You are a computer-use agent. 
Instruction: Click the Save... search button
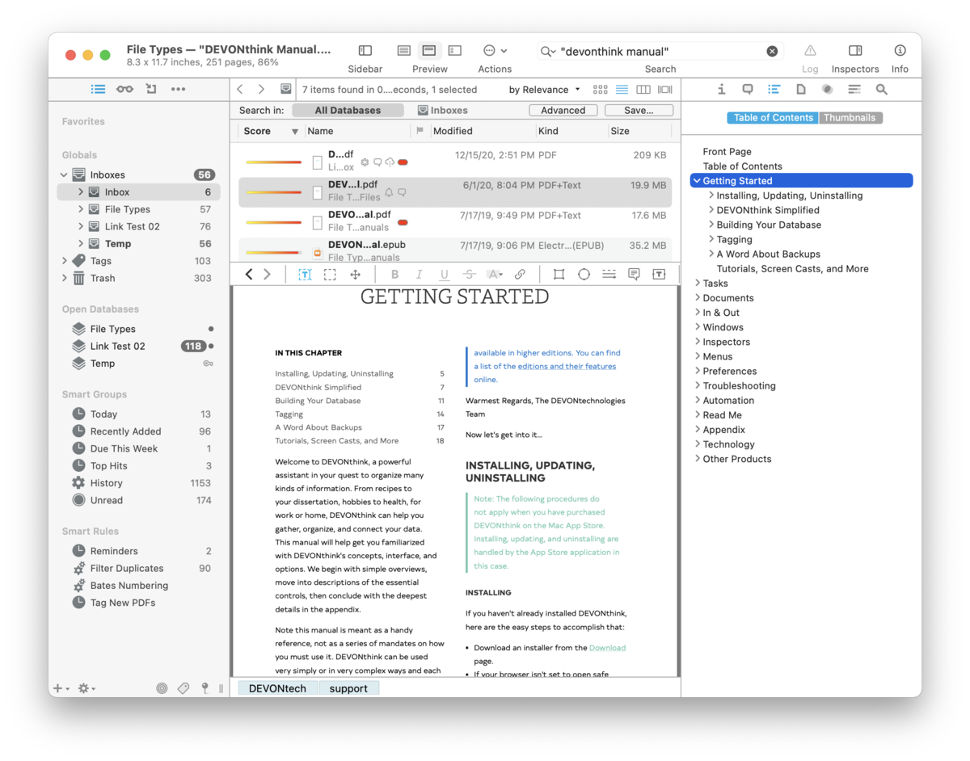coord(639,111)
